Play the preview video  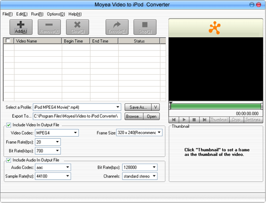pyautogui.click(x=184, y=120)
